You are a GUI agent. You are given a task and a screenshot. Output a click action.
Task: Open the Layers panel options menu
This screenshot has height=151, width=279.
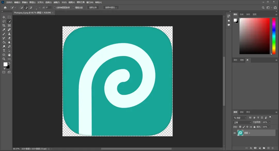pos(276,112)
